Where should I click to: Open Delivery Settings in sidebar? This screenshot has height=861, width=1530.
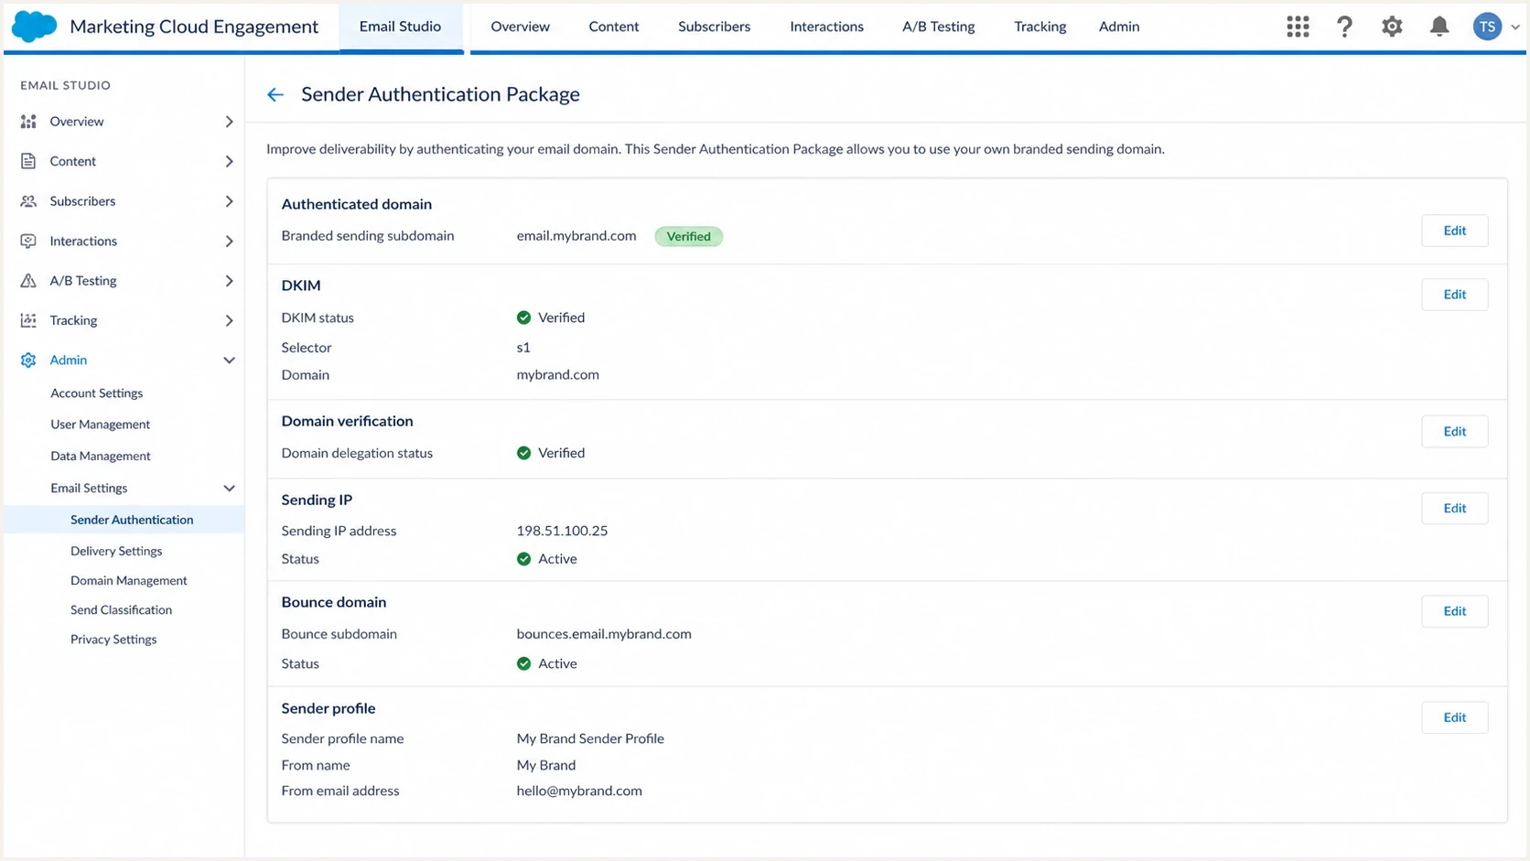tap(116, 551)
